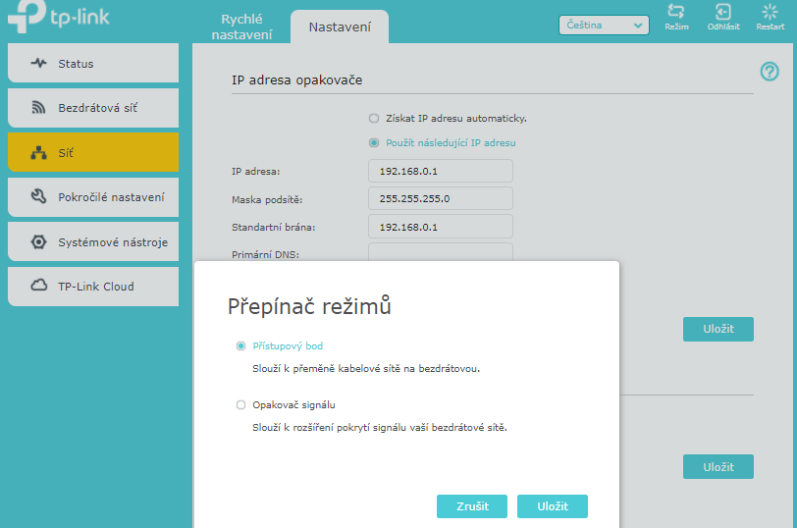Click the Režim mode switch icon
The width and height of the screenshot is (797, 528).
pos(675,13)
